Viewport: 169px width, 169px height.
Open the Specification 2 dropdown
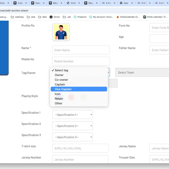73,126
